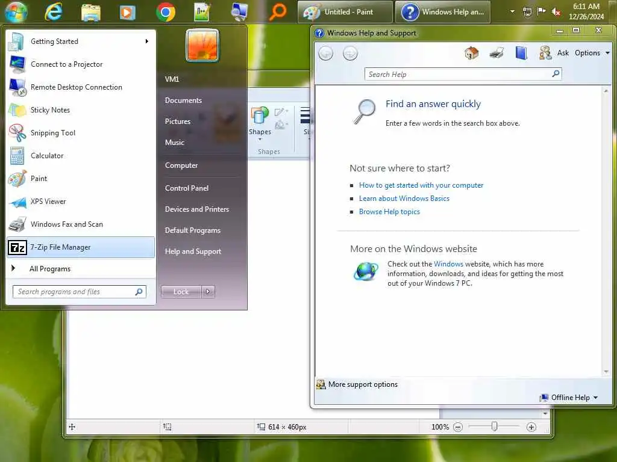Screen dimensions: 617x462
Task: Launch Calculator from Start menu
Action: 81,156
